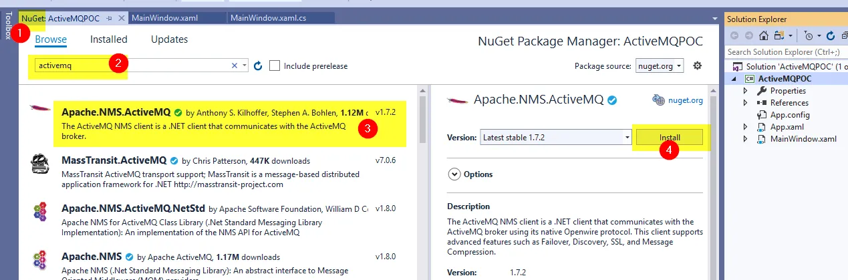This screenshot has width=848, height=280.
Task: Open the Switch Views dropdown arrow
Action: coord(791,35)
